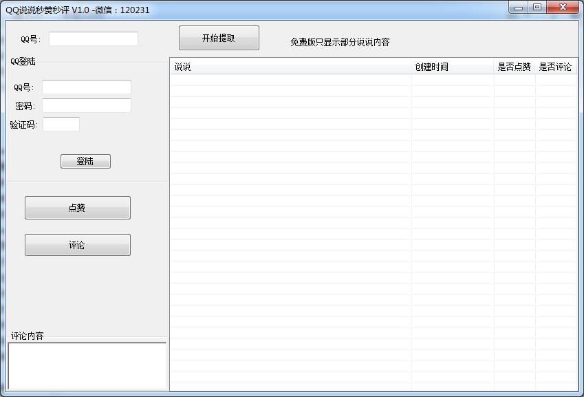This screenshot has width=584, height=397.
Task: Click the 免费版只显示部分说说内容 notice text
Action: coord(340,42)
